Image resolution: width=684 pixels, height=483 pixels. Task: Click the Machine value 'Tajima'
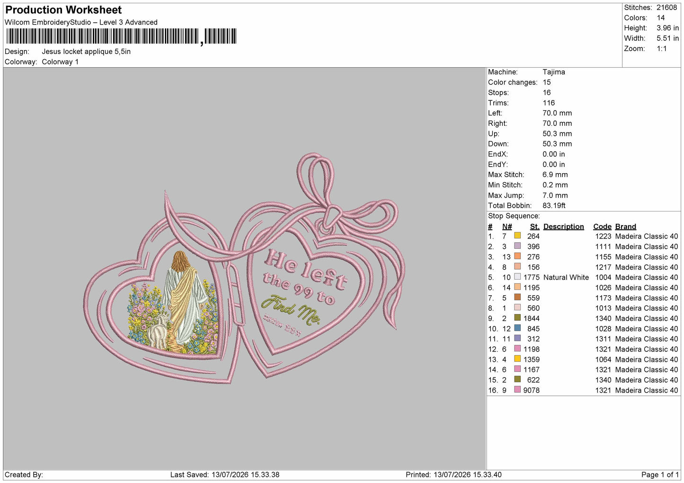[x=554, y=72]
